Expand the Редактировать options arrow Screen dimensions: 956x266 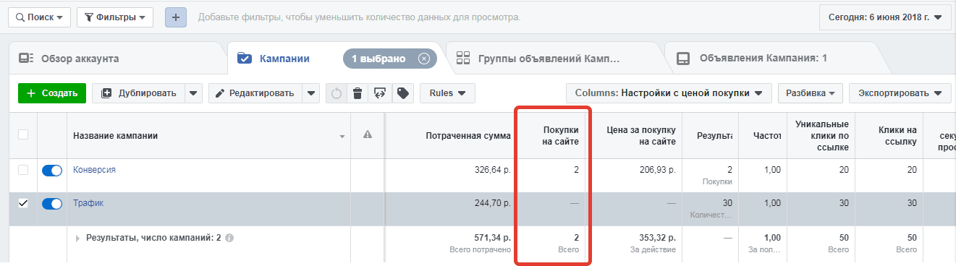point(311,93)
